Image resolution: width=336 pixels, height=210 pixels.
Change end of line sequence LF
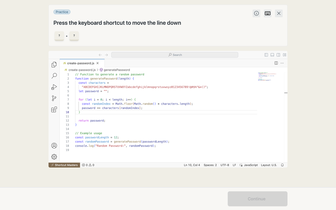[234, 165]
